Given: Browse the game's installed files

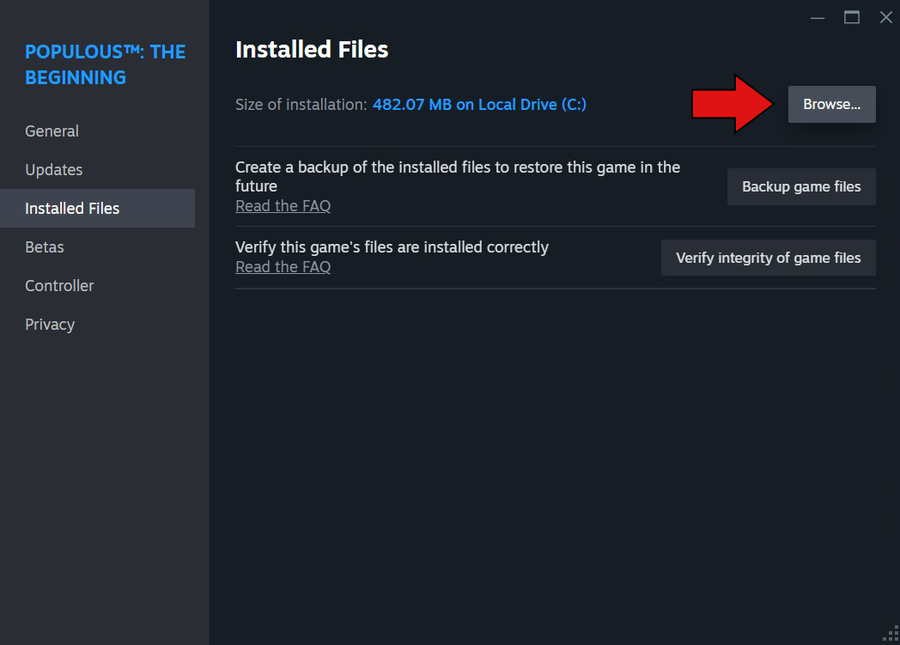Looking at the screenshot, I should point(830,104).
